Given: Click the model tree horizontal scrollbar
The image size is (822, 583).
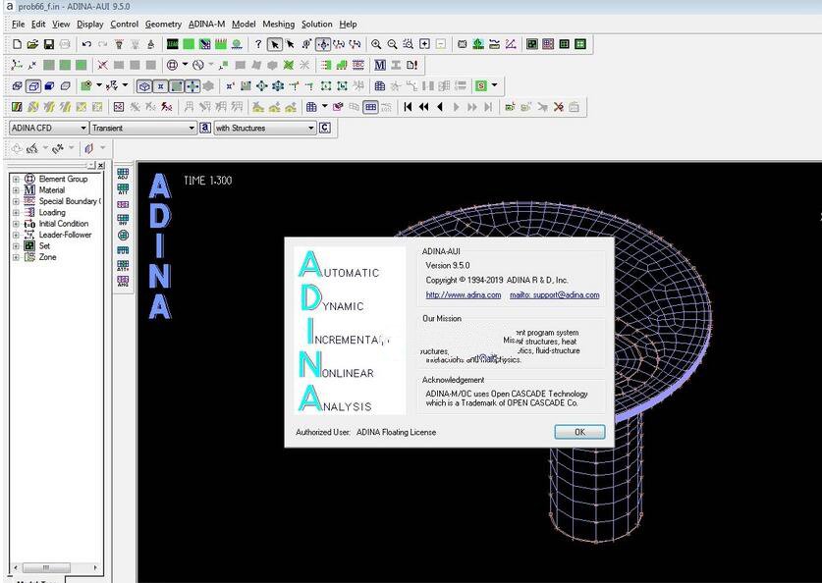Looking at the screenshot, I should click(55, 568).
